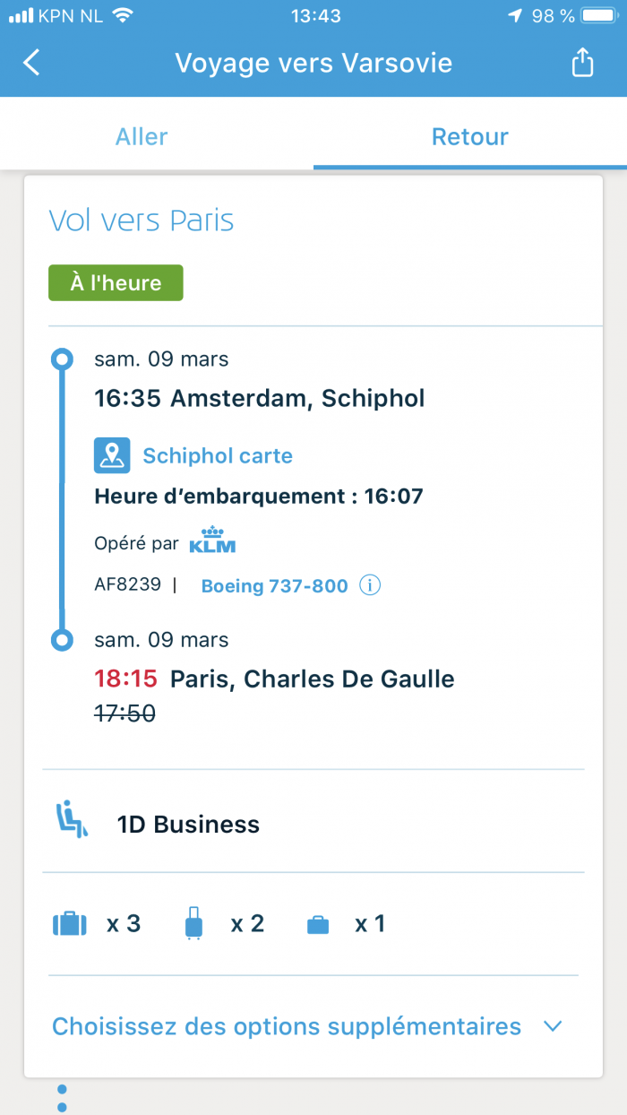Tap the À l'heure status badge
The width and height of the screenshot is (627, 1115).
[x=116, y=283]
